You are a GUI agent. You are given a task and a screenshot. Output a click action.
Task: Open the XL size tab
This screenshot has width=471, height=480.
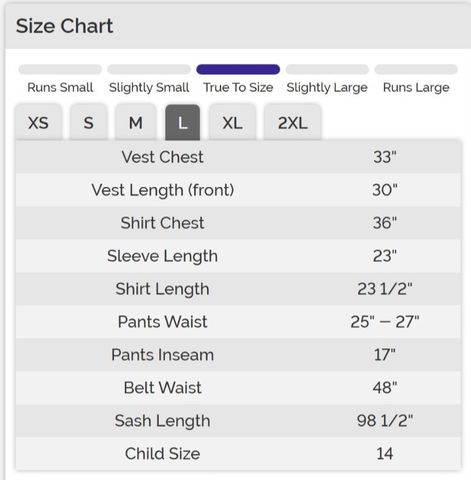[x=232, y=123]
